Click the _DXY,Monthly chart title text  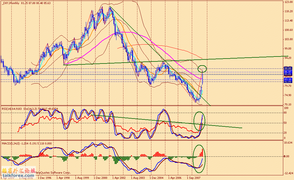[x=11, y=3]
